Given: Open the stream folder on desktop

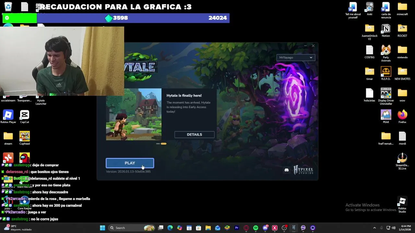Looking at the screenshot, I should [x=8, y=139].
